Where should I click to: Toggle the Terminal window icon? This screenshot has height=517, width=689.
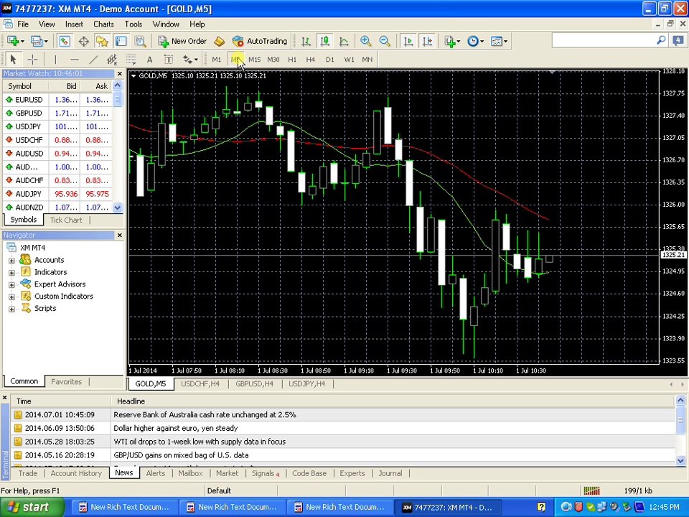tap(121, 41)
